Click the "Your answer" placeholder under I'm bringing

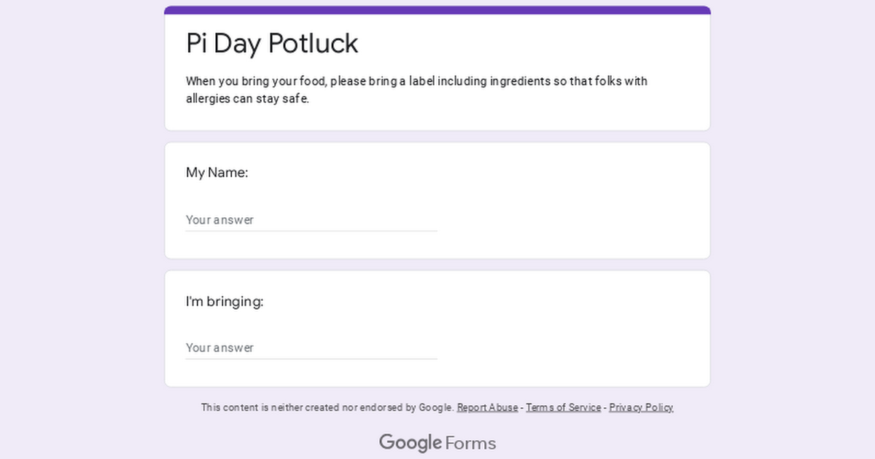click(x=219, y=348)
